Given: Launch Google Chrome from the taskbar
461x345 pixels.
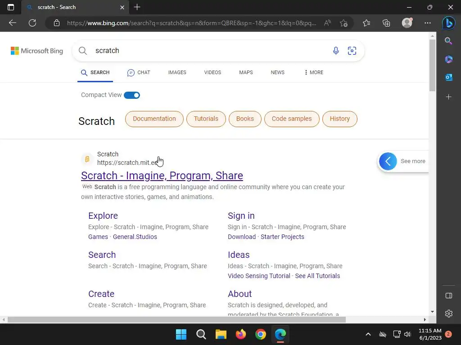Looking at the screenshot, I should coord(261,334).
